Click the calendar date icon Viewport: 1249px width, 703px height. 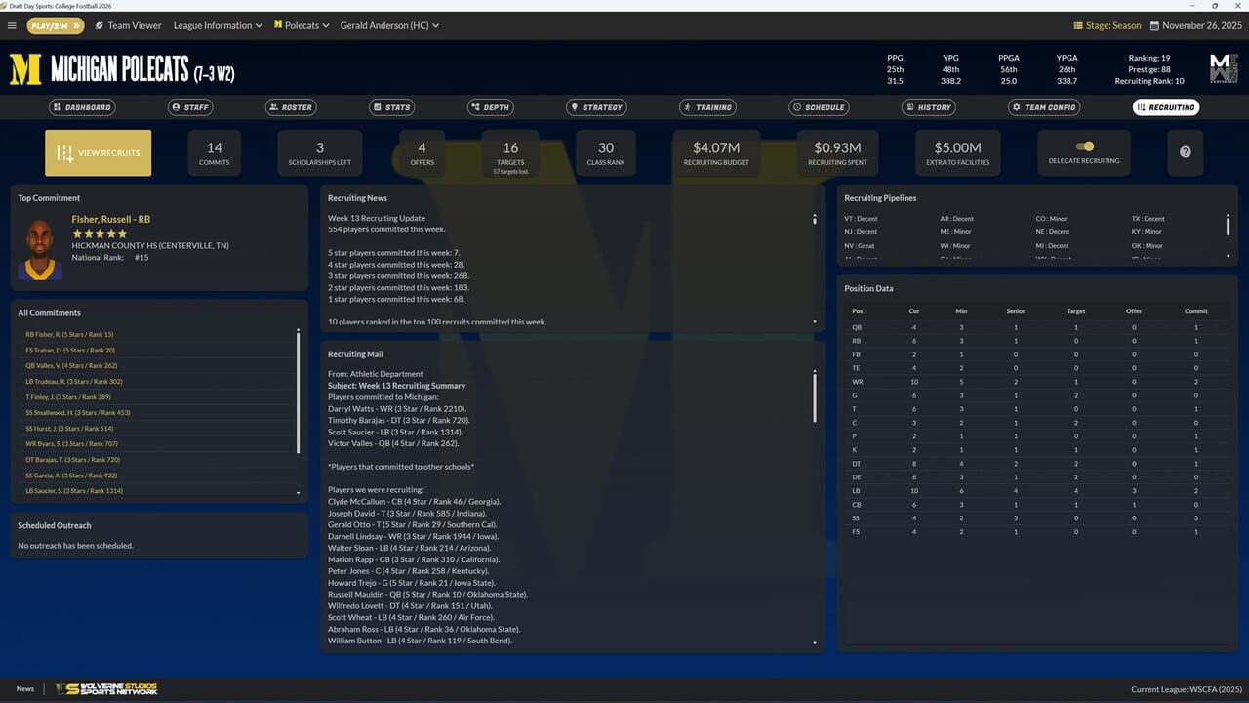[1154, 26]
